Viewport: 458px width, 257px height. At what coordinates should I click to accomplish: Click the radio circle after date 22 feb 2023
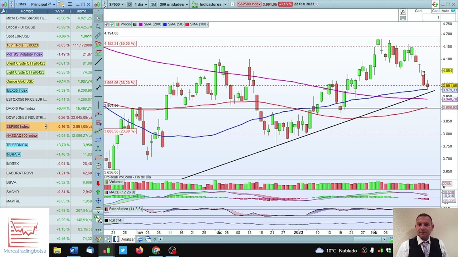(318, 4)
